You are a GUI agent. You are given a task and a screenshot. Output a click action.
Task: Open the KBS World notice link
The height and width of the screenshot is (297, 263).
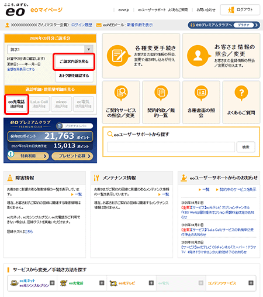point(217,212)
